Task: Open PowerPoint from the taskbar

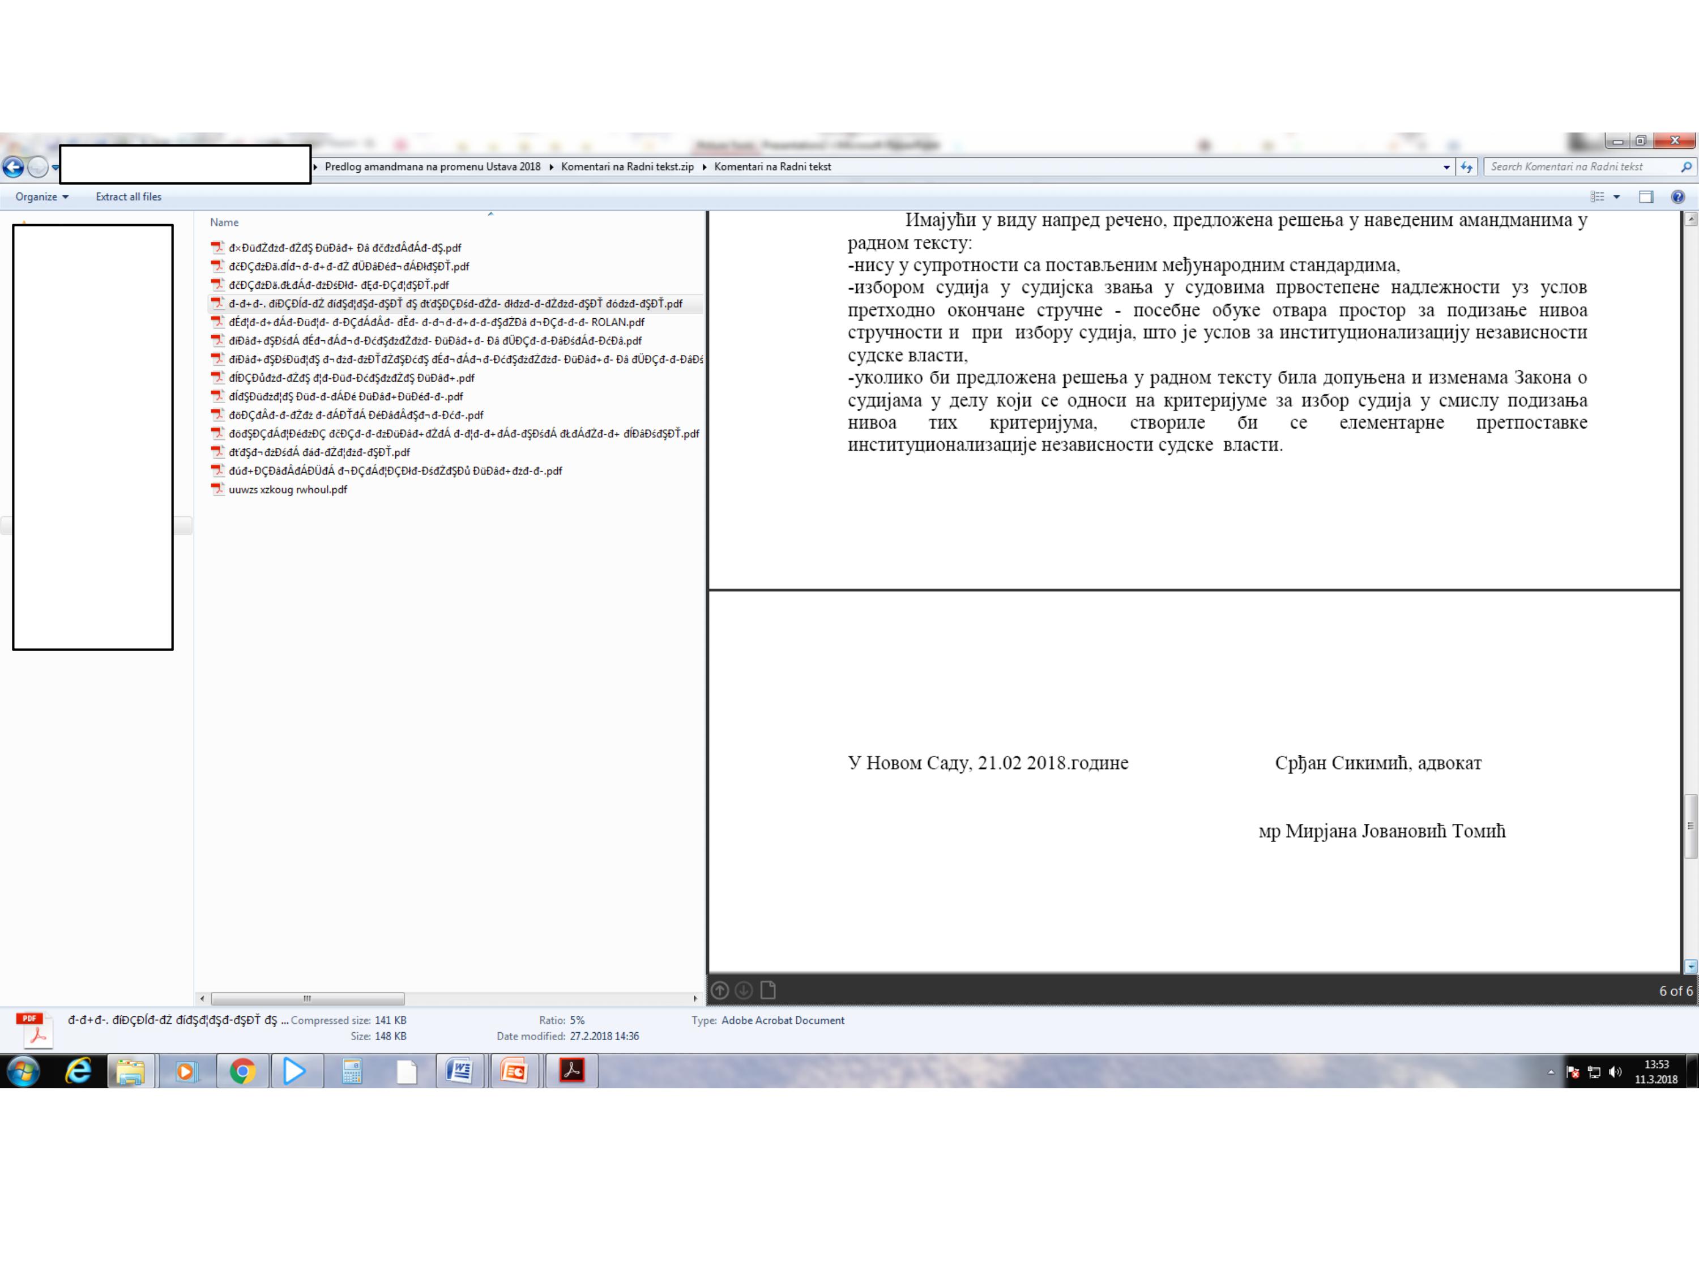Action: (514, 1071)
